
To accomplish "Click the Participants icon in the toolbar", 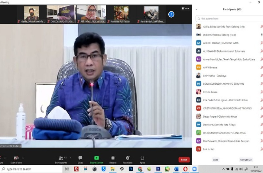I will pyautogui.click(x=60, y=158).
